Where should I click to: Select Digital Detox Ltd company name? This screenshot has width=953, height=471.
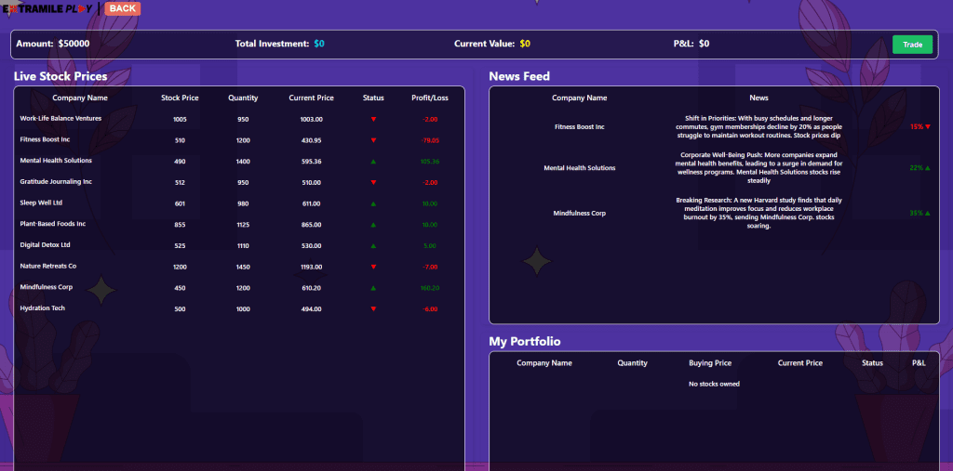click(45, 245)
